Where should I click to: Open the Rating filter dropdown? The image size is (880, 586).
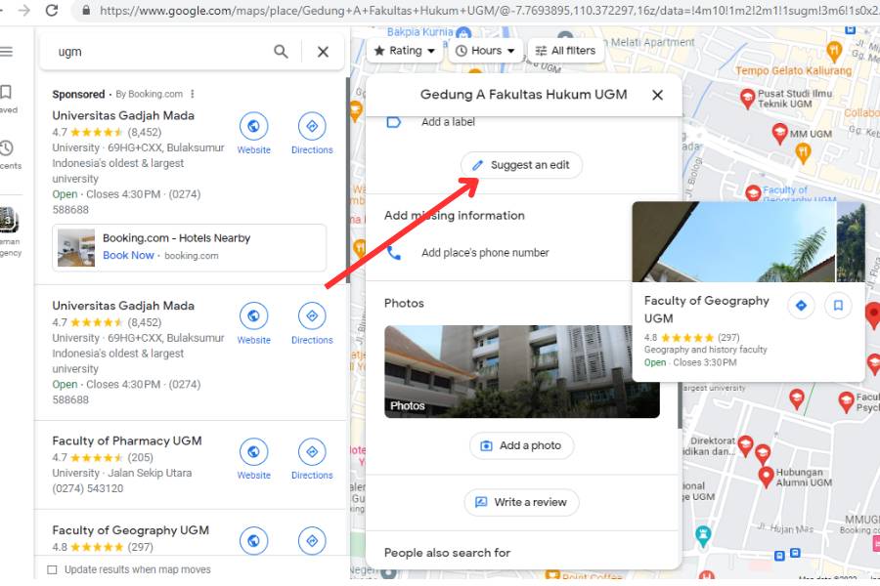pyautogui.click(x=404, y=51)
